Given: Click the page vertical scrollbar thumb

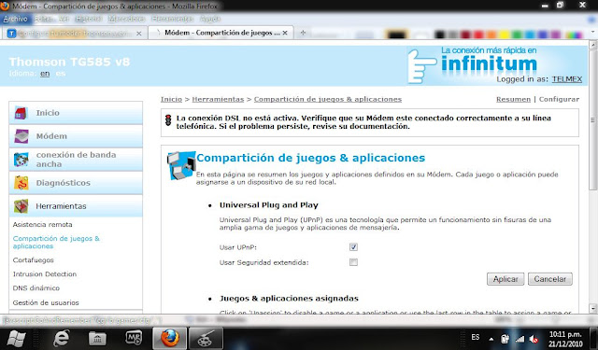Looking at the screenshot, I should pos(592,120).
